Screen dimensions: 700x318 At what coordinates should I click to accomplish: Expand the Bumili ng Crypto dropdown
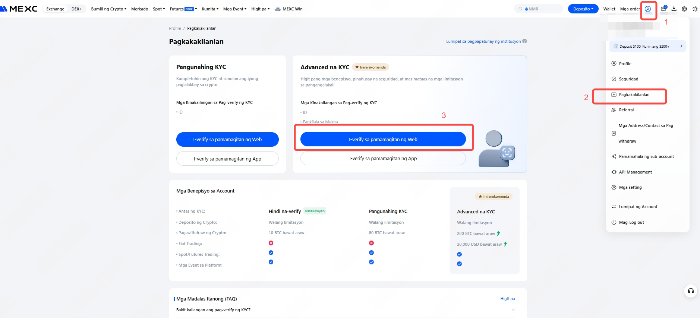[108, 9]
